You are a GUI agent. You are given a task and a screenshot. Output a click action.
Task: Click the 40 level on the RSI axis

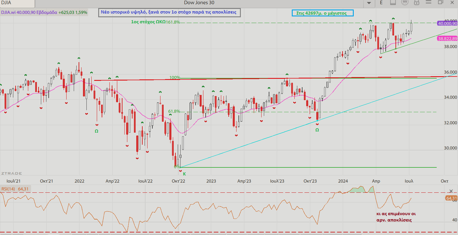pos(455,220)
